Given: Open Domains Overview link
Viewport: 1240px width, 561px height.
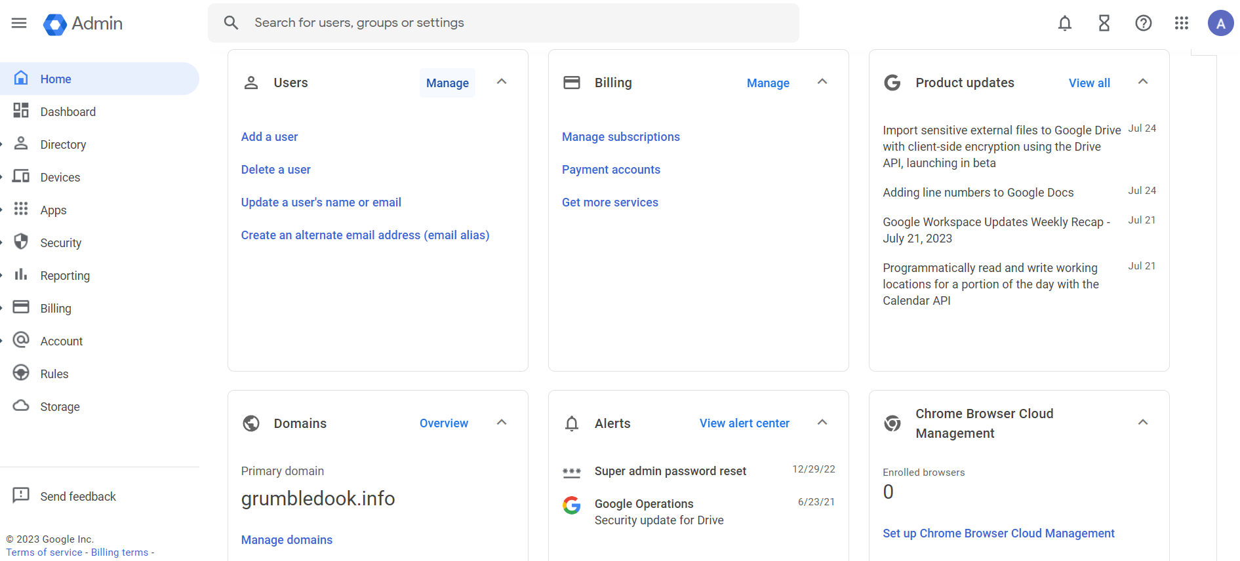Looking at the screenshot, I should [444, 423].
